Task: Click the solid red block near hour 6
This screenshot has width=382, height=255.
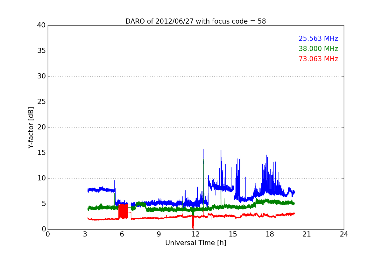Action: 123,211
